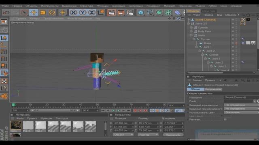Select the live selection cursor tool
The height and width of the screenshot is (145, 259).
click(24, 12)
